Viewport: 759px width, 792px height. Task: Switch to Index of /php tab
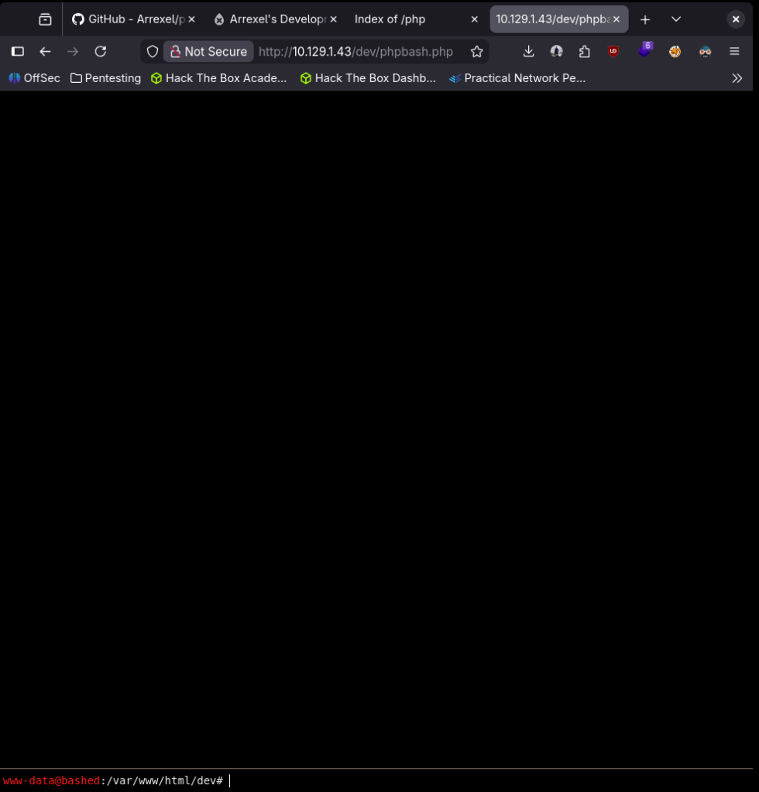pyautogui.click(x=390, y=19)
